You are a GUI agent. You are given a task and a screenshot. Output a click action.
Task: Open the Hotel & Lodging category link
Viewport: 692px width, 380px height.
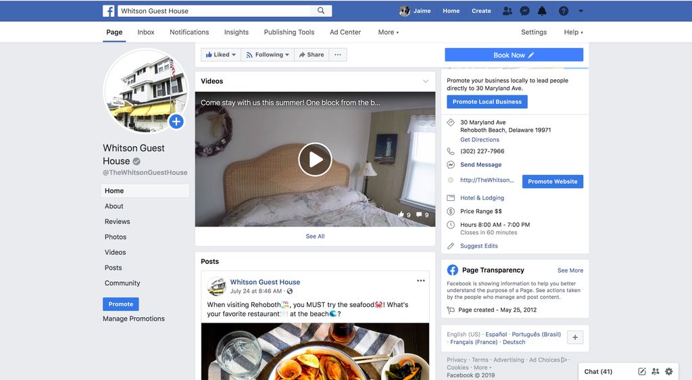[x=482, y=198]
